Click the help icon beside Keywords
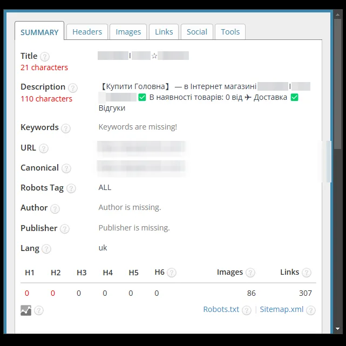The image size is (346, 346). point(66,128)
